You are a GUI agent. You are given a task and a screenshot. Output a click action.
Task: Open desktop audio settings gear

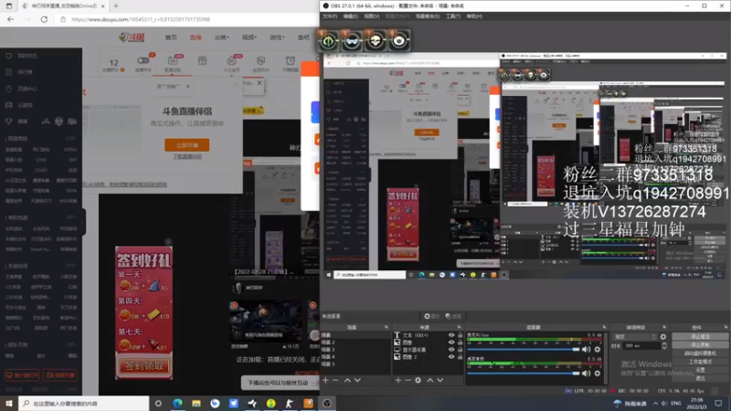point(598,374)
